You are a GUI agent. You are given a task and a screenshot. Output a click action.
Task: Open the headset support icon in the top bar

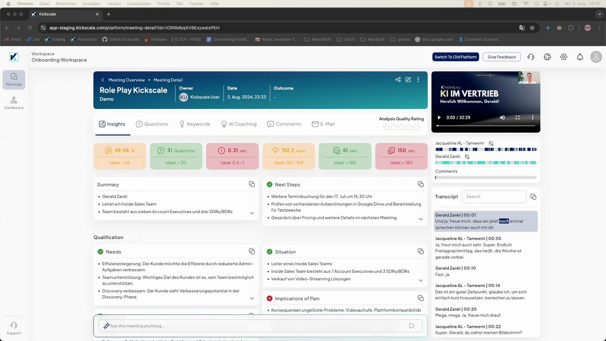coord(531,57)
